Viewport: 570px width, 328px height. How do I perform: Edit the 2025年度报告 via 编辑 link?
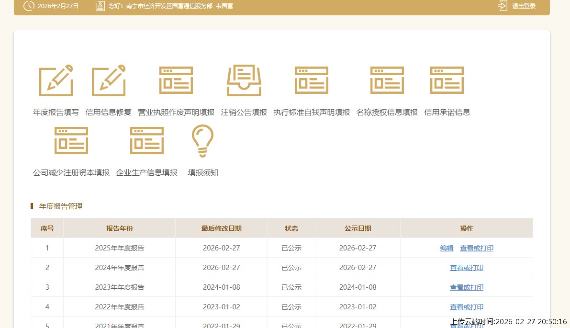point(447,248)
